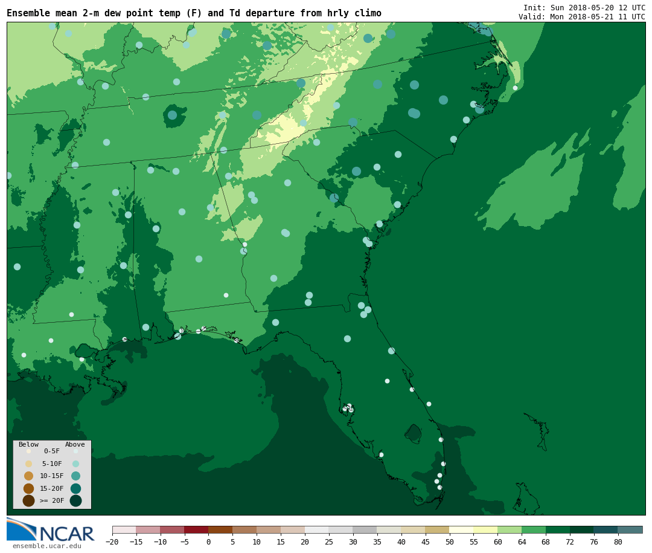This screenshot has height=553, width=652.
Task: Click the green colorbar segment between 64 and 68
Action: pos(534,529)
